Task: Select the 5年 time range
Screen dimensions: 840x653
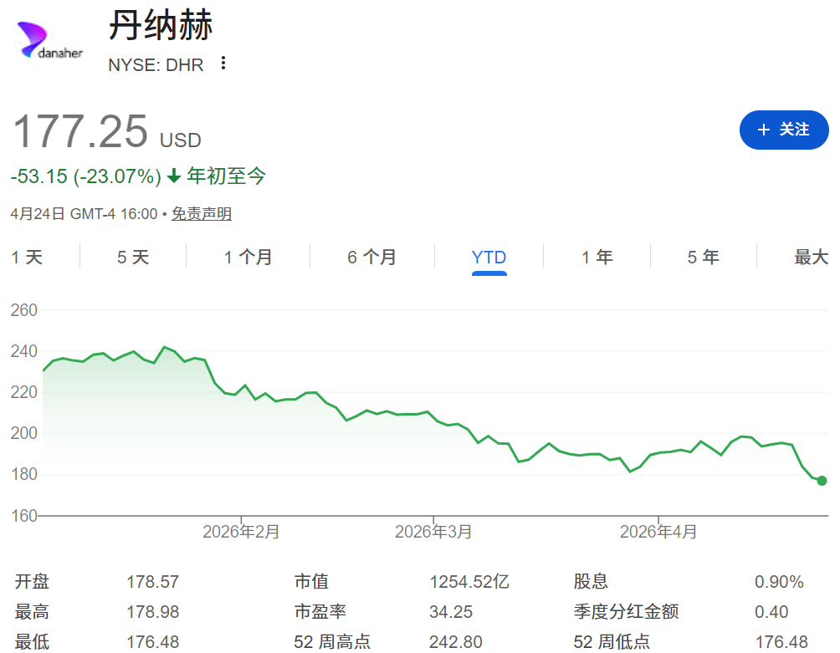Action: (x=704, y=258)
